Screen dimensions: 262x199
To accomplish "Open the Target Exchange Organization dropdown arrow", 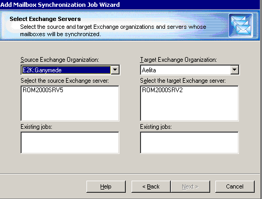I will point(235,70).
